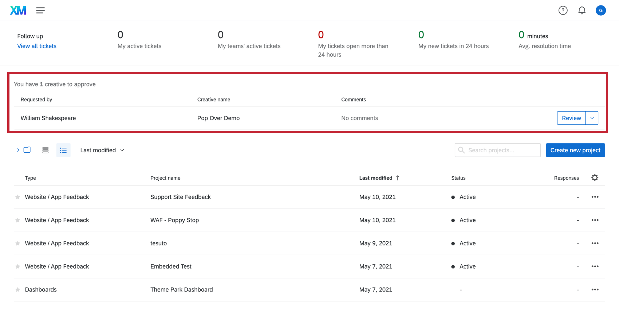
Task: Switch to compact bulleted list view
Action: pos(63,150)
